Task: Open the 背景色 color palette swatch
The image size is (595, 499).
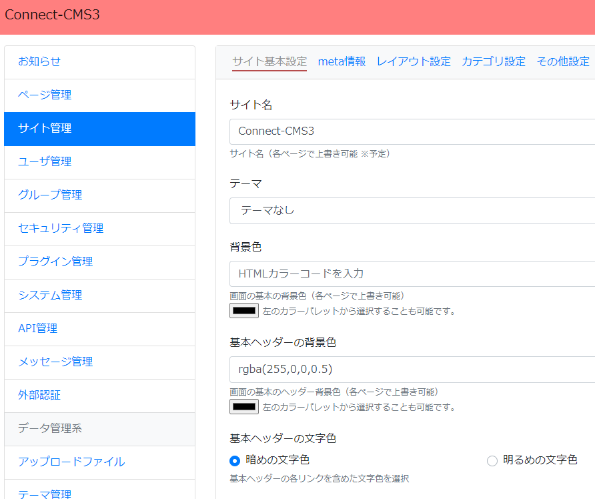Action: 243,310
